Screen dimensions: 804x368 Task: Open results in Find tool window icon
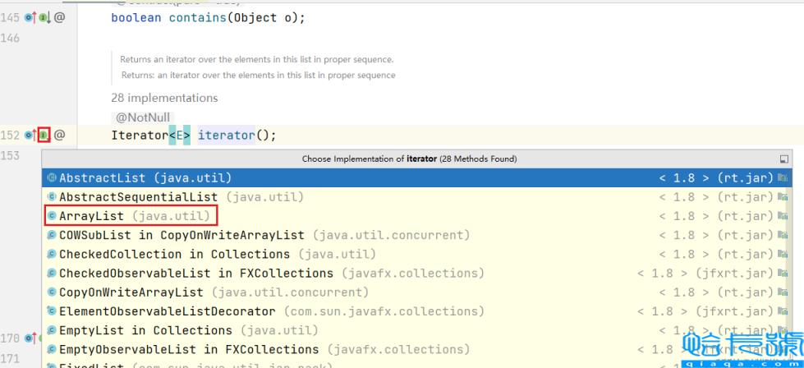pos(783,159)
